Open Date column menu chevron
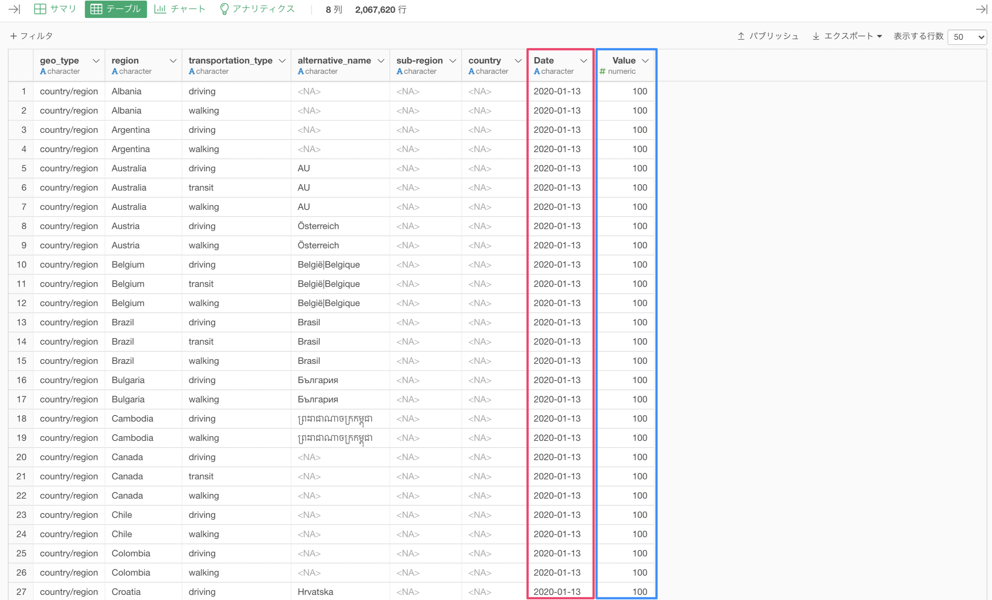Viewport: 992px width, 600px height. (x=583, y=61)
